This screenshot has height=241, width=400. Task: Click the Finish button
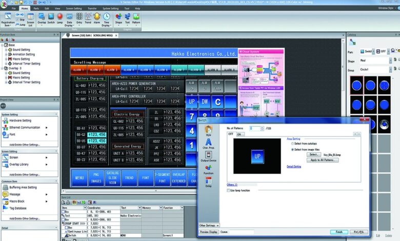click(x=339, y=232)
